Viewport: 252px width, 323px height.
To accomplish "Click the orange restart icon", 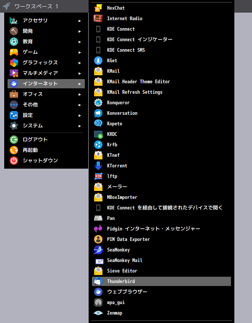I will [14, 150].
